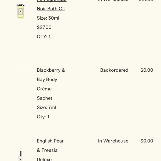The width and height of the screenshot is (161, 161).
Task: Click the bath oil bottle thumbnail
Action: coord(20,11)
